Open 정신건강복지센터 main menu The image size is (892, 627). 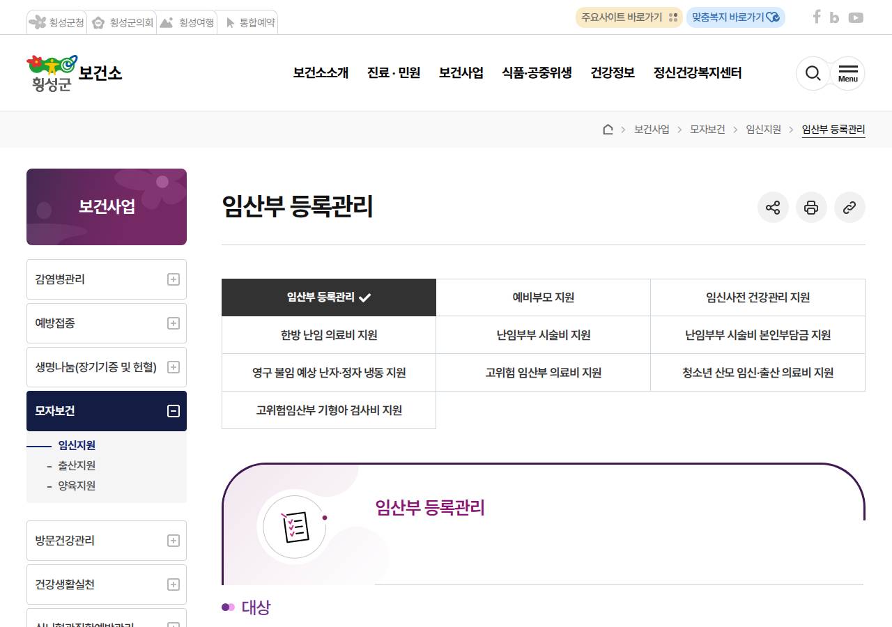click(698, 73)
